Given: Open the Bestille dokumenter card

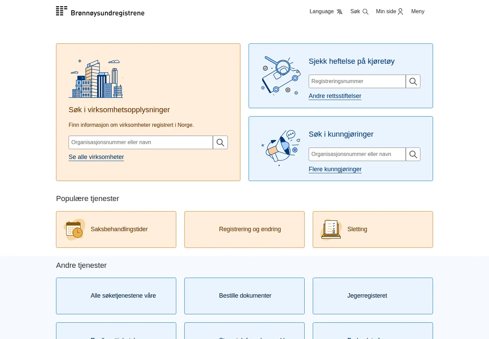Looking at the screenshot, I should pyautogui.click(x=244, y=296).
